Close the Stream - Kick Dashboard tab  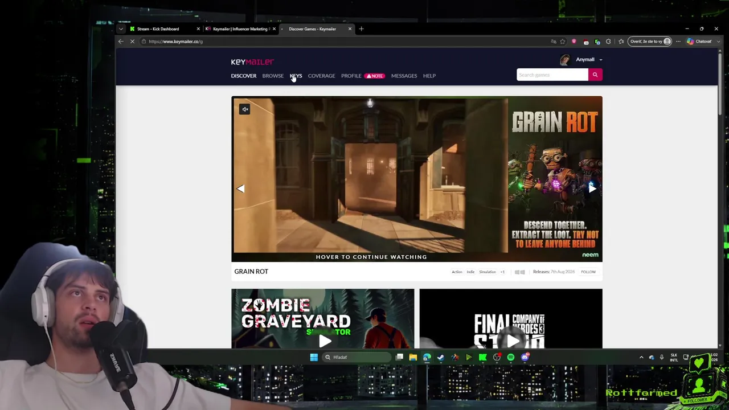point(198,29)
